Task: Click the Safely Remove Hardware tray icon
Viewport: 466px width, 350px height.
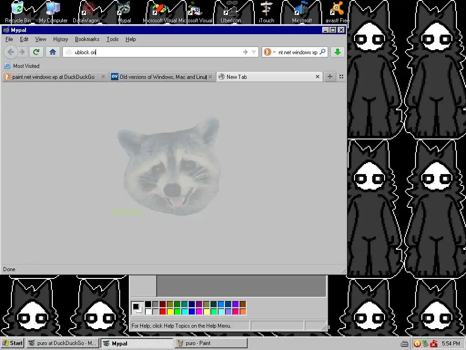Action: tap(425, 344)
